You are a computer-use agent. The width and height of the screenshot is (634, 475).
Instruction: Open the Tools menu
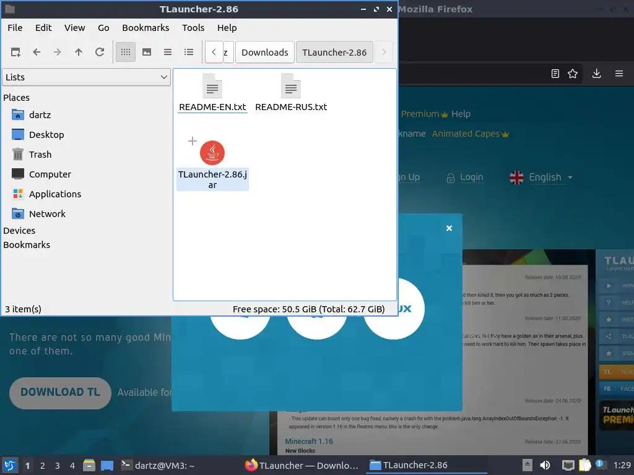193,28
